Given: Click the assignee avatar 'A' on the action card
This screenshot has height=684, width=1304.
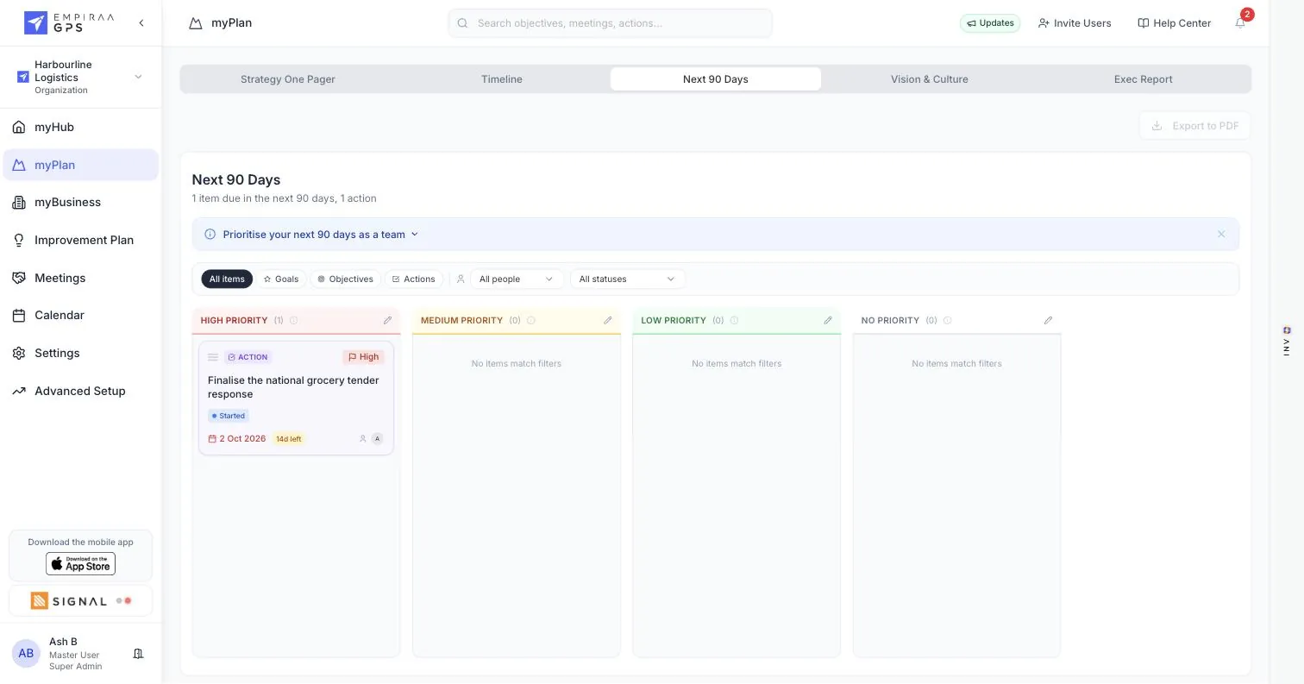Looking at the screenshot, I should 377,439.
